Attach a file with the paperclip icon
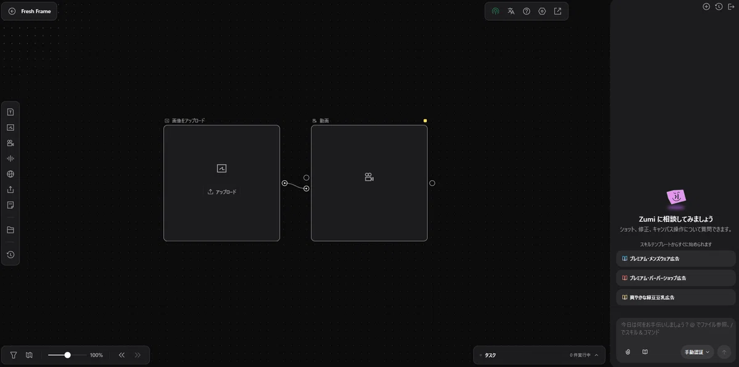The image size is (739, 367). tap(628, 352)
